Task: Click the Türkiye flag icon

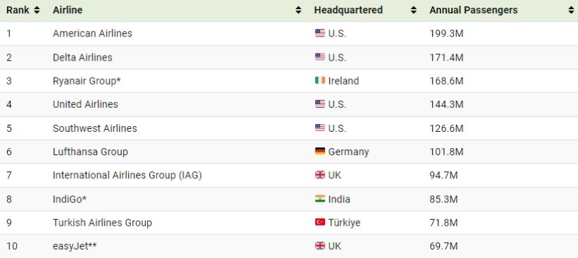Action: (x=320, y=222)
